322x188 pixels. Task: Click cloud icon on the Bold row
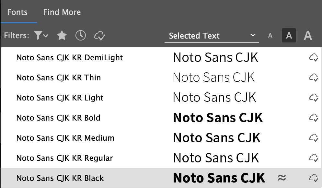coord(314,118)
